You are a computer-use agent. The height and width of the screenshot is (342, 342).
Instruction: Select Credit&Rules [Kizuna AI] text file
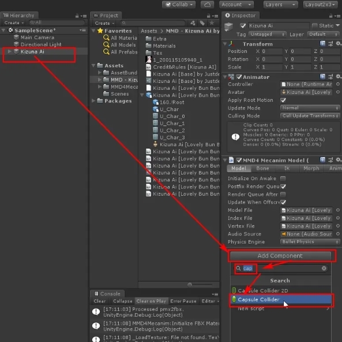[x=181, y=67]
